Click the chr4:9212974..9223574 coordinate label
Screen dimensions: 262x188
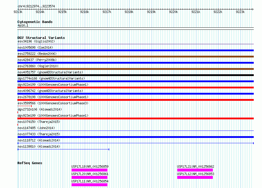click(x=36, y=6)
